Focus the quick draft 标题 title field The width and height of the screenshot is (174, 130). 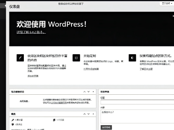(137, 102)
